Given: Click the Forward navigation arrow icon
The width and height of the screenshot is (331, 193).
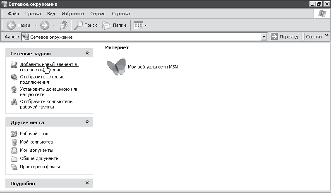Looking at the screenshot, I should coord(45,25).
